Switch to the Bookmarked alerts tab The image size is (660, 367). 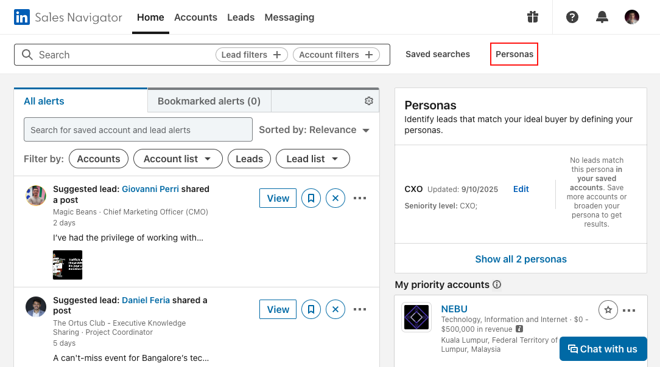[x=209, y=101]
